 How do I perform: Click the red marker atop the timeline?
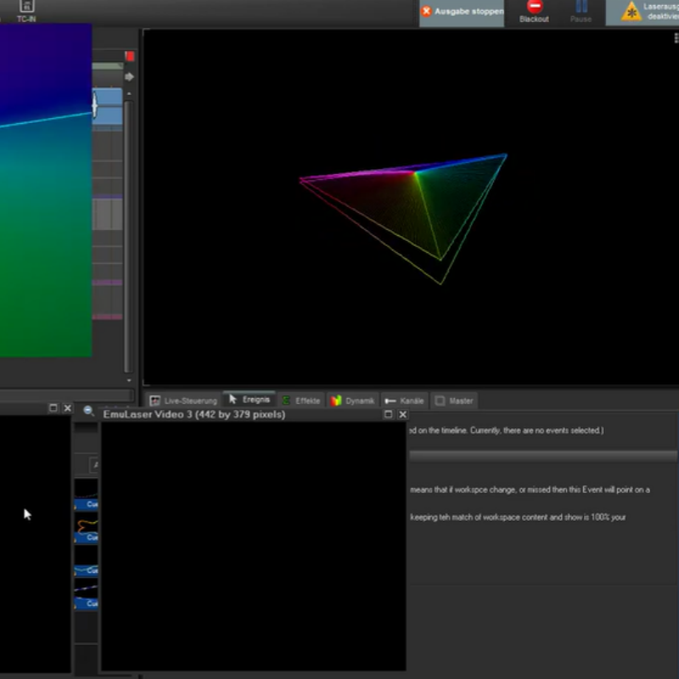click(129, 56)
